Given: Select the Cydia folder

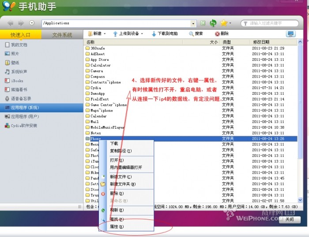Looking at the screenshot, I should 94,88.
